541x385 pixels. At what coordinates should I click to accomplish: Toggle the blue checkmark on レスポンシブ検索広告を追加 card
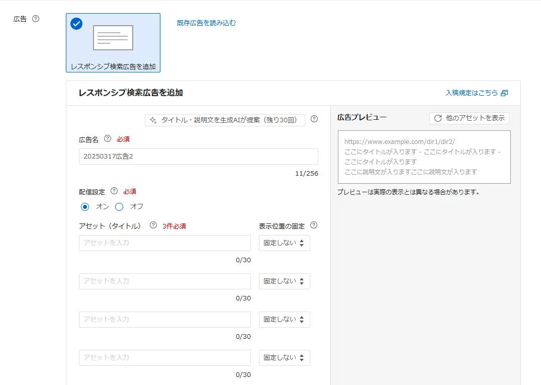point(76,24)
